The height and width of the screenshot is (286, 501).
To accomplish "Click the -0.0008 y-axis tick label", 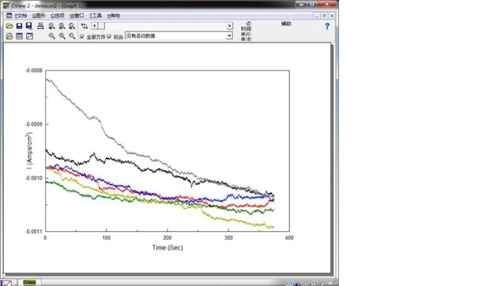I will (34, 71).
